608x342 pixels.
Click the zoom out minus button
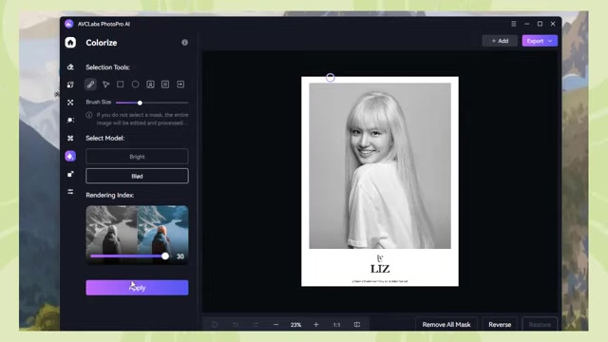pyautogui.click(x=276, y=325)
